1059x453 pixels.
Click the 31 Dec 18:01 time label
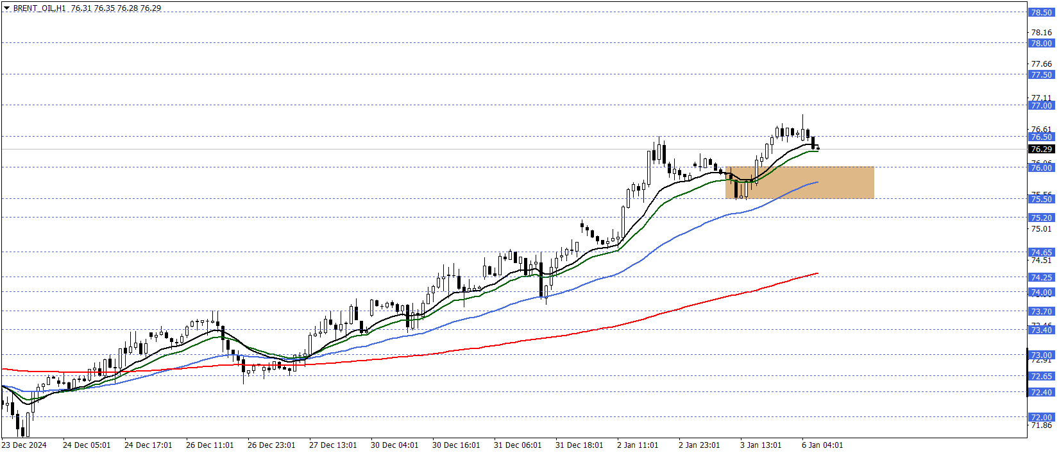click(579, 445)
